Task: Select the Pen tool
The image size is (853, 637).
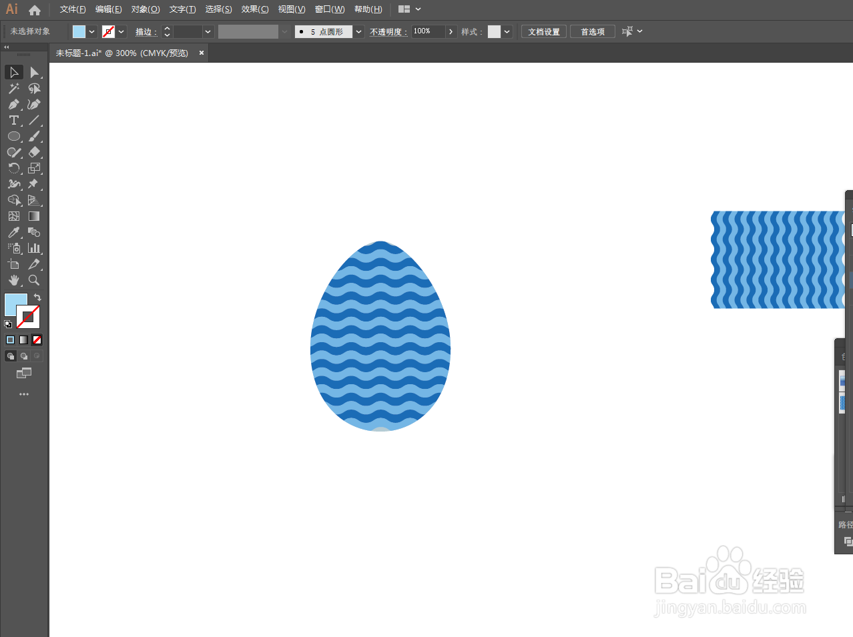Action: [14, 104]
